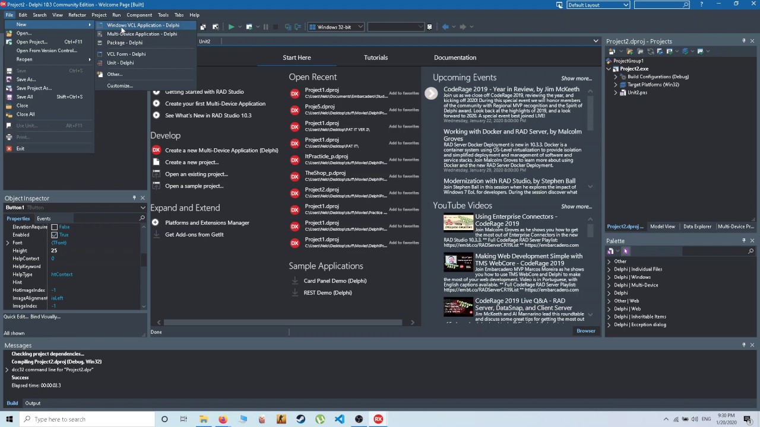Viewport: 760px width, 427px height.
Task: Click the Windows taskbar search box
Action: click(x=87, y=419)
